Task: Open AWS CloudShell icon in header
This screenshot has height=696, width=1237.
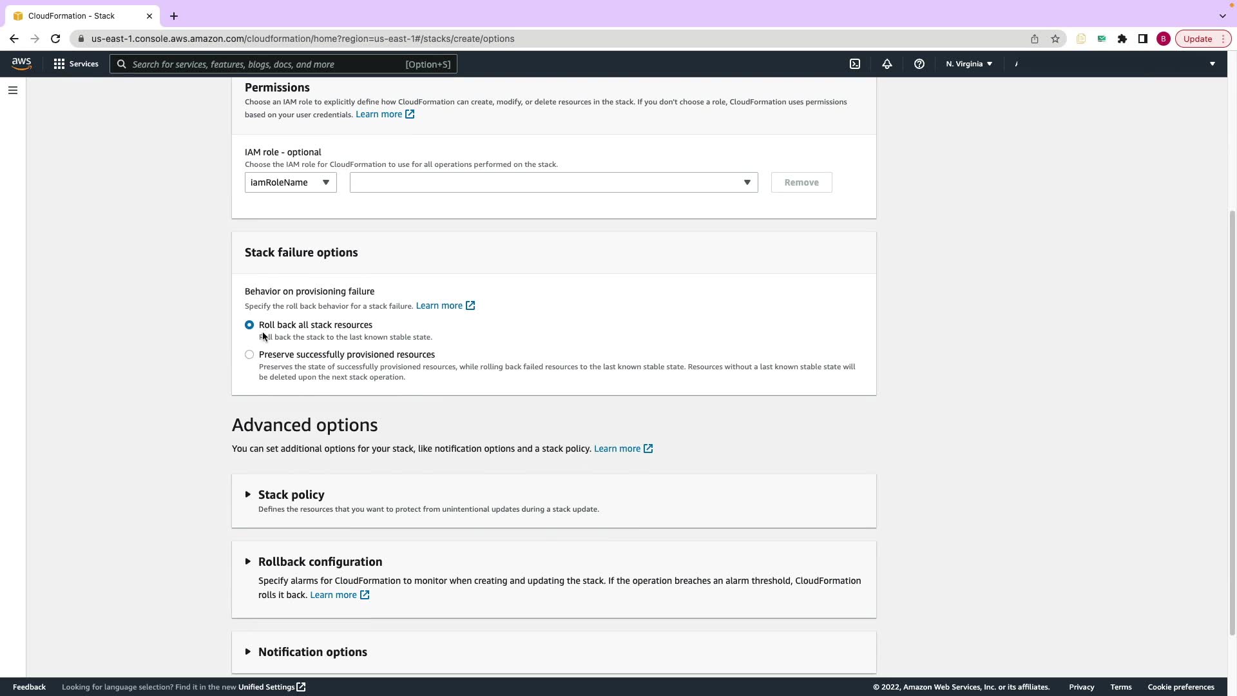Action: coord(855,64)
